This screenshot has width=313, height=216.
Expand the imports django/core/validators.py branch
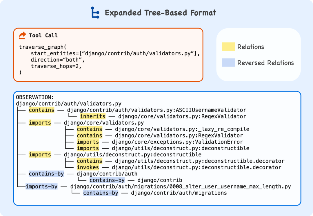pyautogui.click(x=40, y=123)
